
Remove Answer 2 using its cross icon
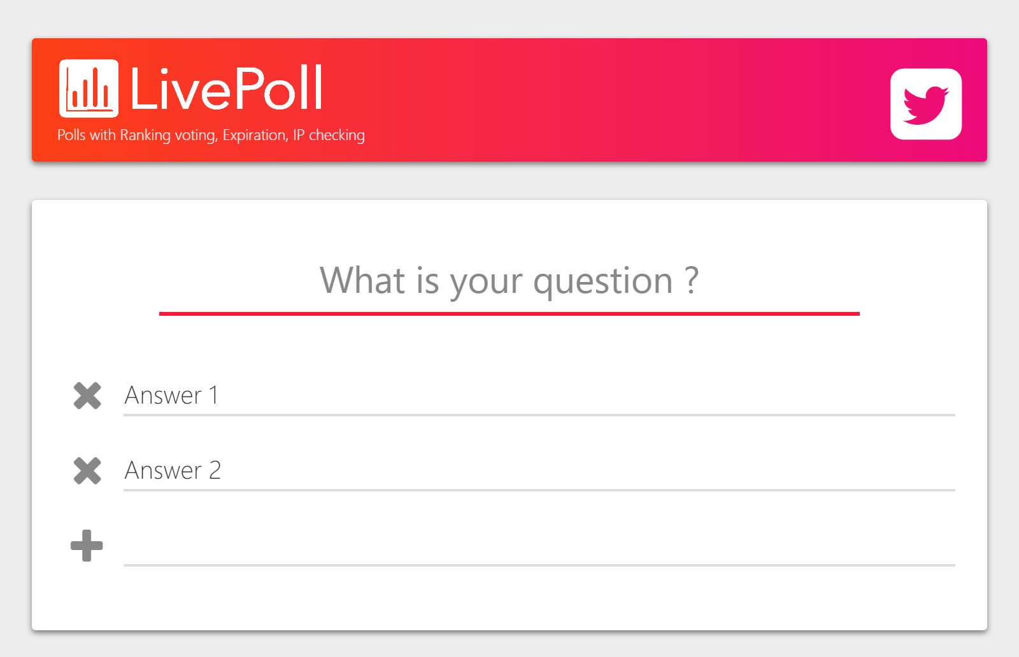[x=87, y=471]
